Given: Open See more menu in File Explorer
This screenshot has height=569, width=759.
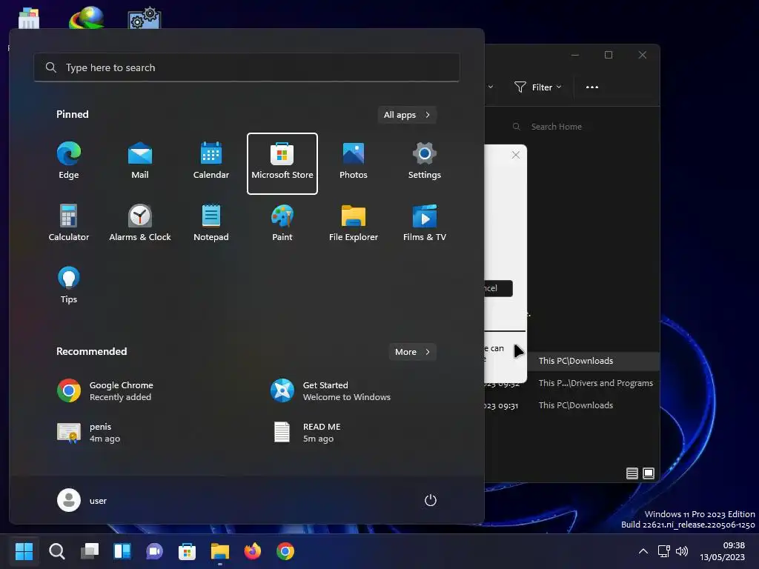Looking at the screenshot, I should pos(592,87).
